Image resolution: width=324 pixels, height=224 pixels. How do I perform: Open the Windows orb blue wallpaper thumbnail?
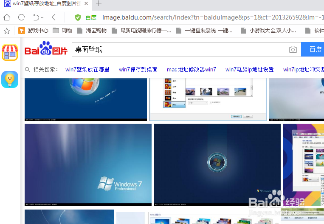point(86,99)
